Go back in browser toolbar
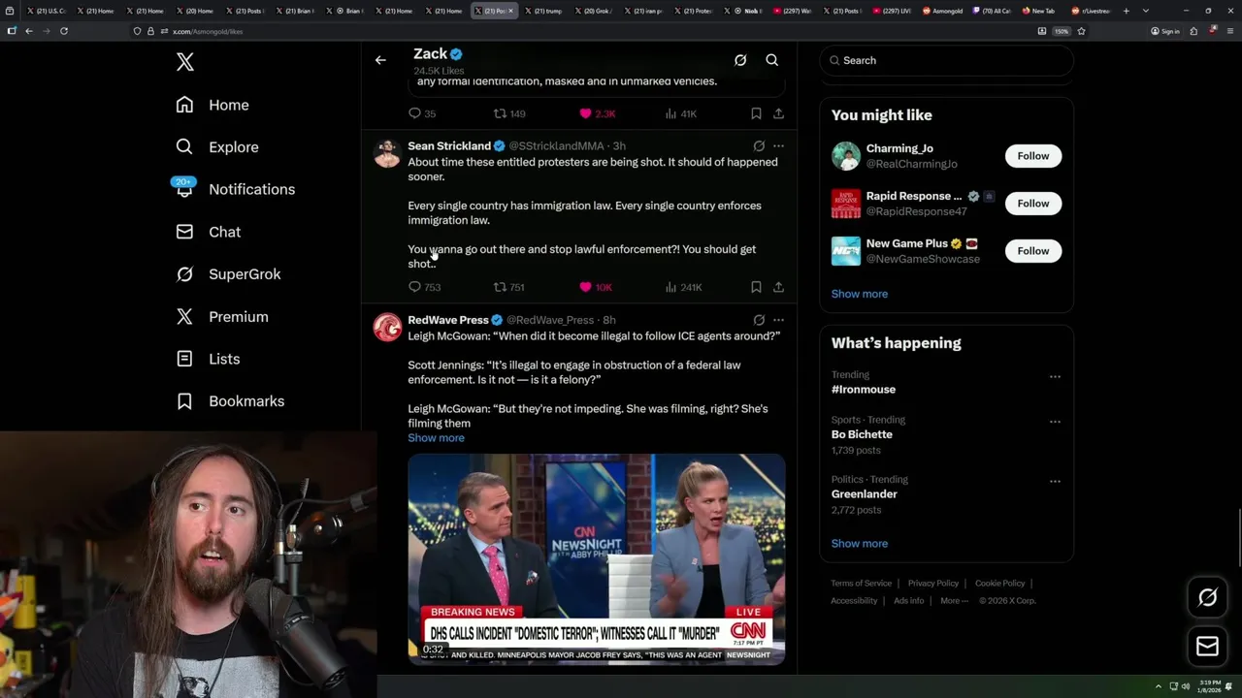Image resolution: width=1242 pixels, height=698 pixels. click(x=28, y=31)
